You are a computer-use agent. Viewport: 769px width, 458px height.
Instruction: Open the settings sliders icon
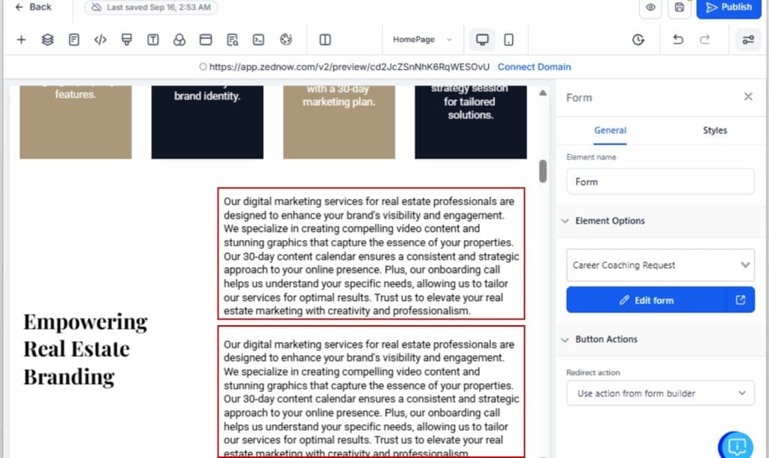pyautogui.click(x=747, y=40)
